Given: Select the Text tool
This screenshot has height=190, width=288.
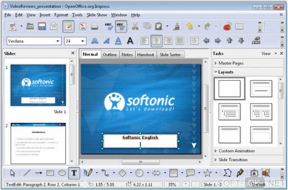Looking at the screenshot, I should click(74, 173).
